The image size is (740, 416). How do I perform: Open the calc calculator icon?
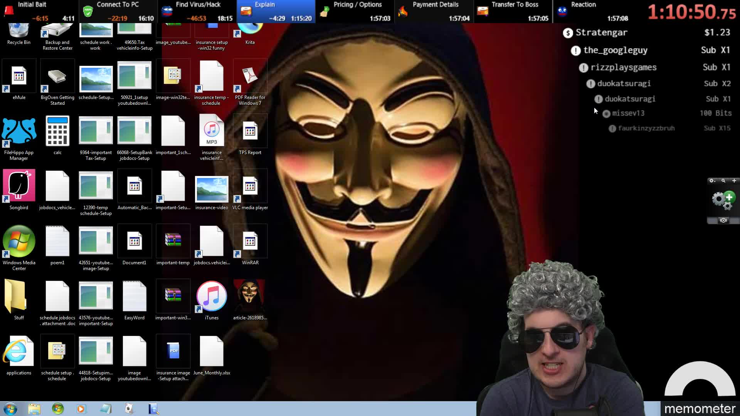click(x=57, y=131)
